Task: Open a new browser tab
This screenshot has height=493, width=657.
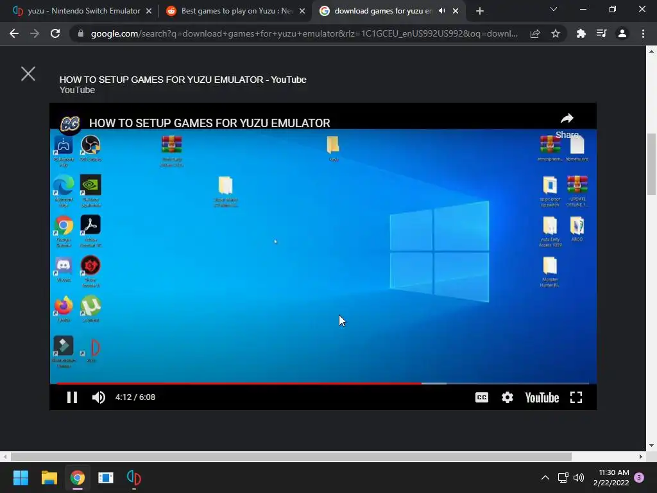Action: (x=480, y=12)
